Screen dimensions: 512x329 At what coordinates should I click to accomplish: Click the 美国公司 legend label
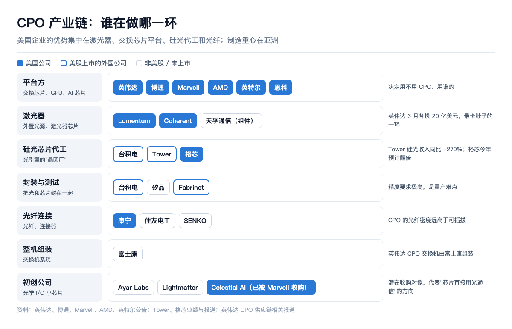pos(38,63)
